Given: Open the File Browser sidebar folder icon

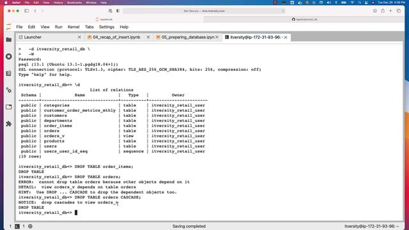Looking at the screenshot, I should click(8, 40).
